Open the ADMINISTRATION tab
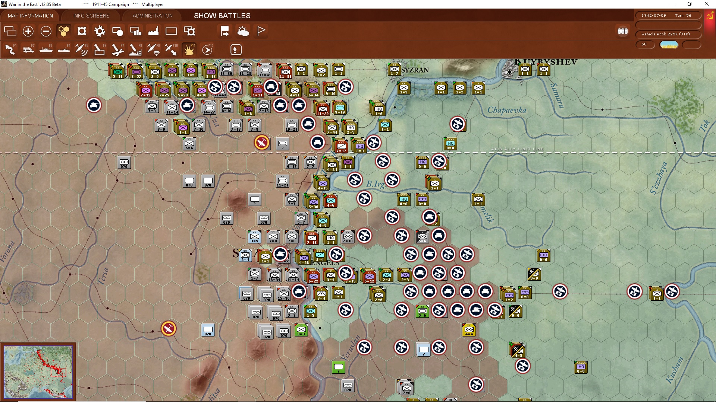Screen dimensions: 716x402 tap(153, 16)
